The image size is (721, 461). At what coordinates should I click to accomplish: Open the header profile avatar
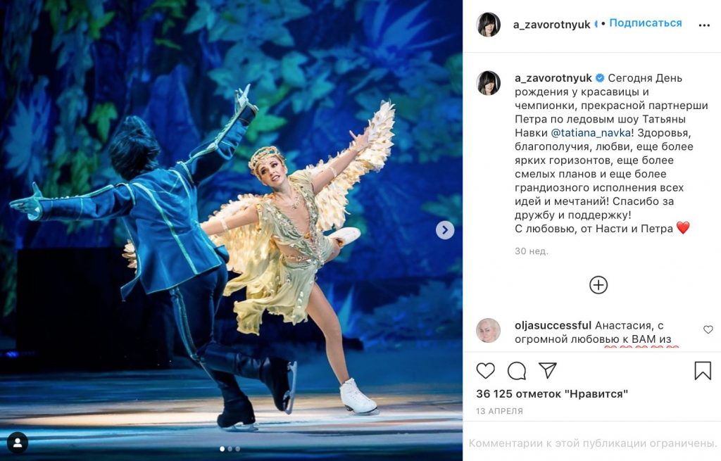[x=489, y=25]
